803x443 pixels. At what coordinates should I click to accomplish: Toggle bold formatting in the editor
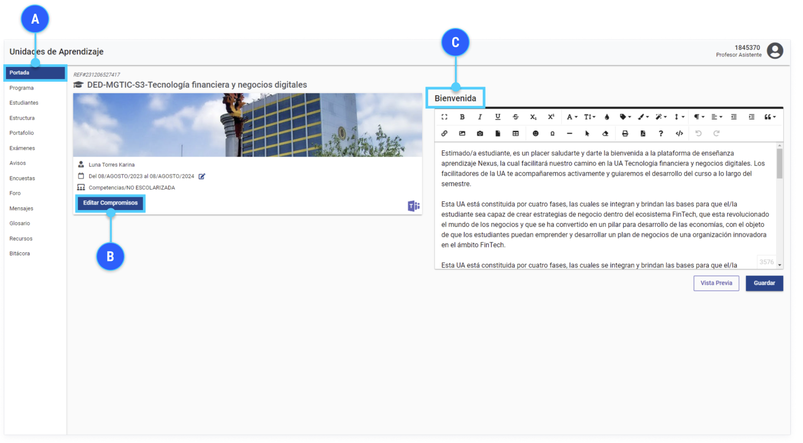coord(462,117)
